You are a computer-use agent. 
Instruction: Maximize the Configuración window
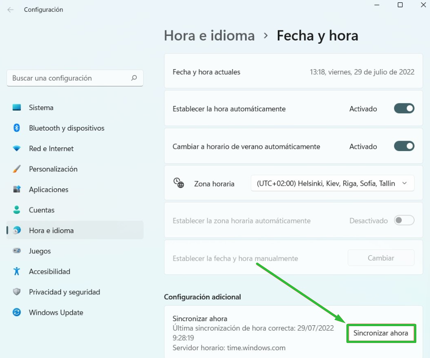[x=400, y=5]
